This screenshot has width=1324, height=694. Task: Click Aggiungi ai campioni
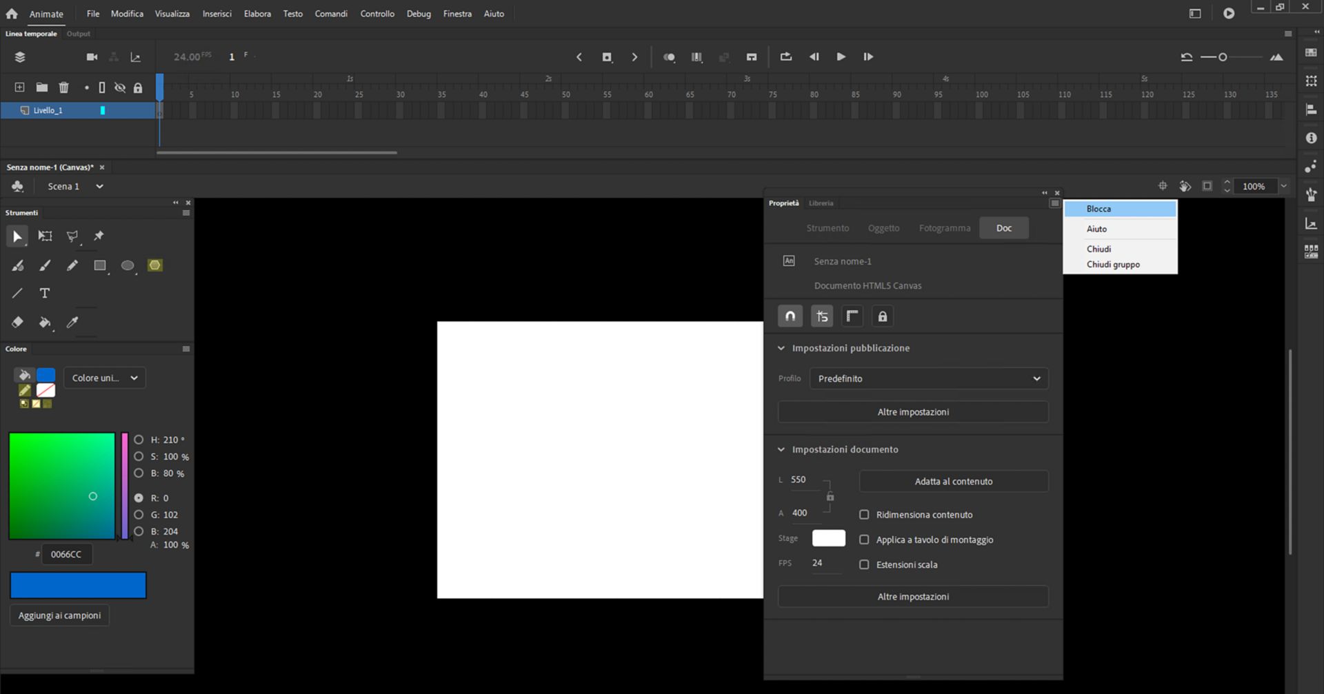pos(59,615)
